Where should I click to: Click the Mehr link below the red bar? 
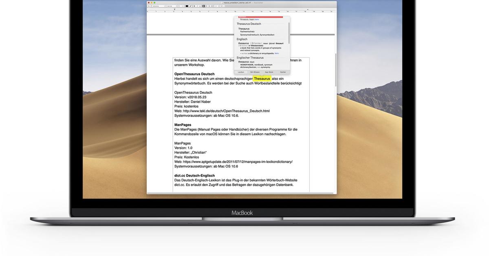257,20
